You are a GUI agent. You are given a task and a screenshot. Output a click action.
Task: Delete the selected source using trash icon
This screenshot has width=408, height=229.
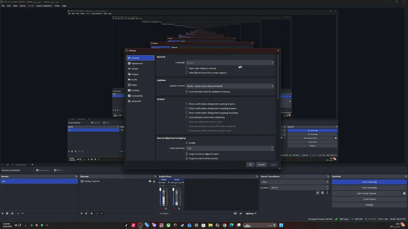coord(86,213)
